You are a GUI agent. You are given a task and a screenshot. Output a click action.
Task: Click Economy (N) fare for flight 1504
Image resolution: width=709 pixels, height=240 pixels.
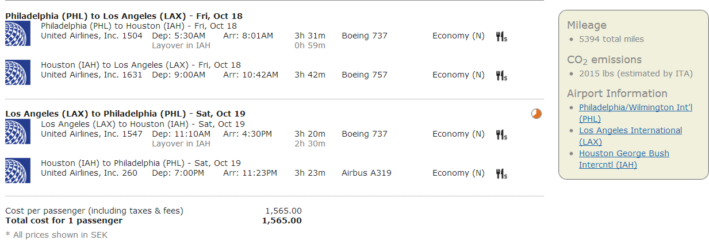pos(458,36)
